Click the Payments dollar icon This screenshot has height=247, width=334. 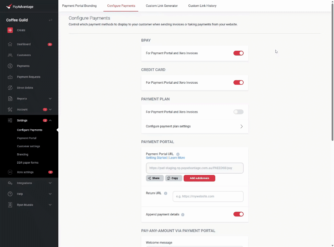point(10,66)
